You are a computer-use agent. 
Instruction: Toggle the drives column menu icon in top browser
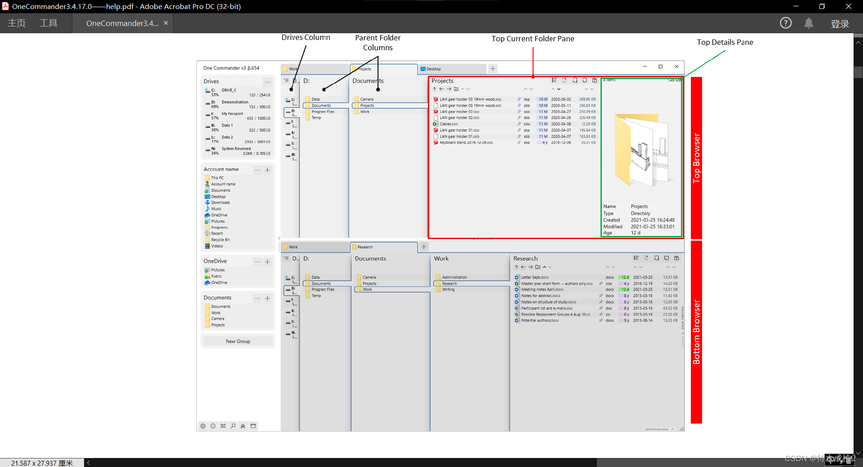[x=286, y=81]
